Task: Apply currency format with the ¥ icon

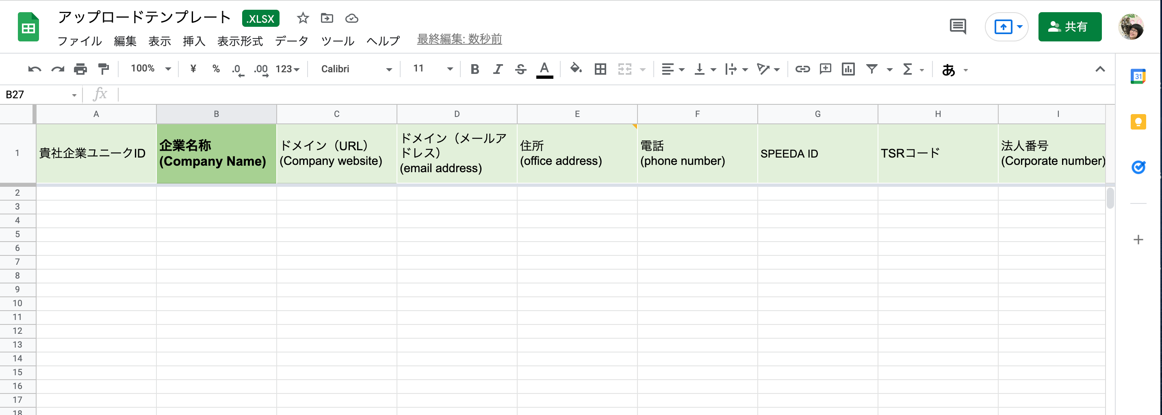Action: [x=193, y=69]
